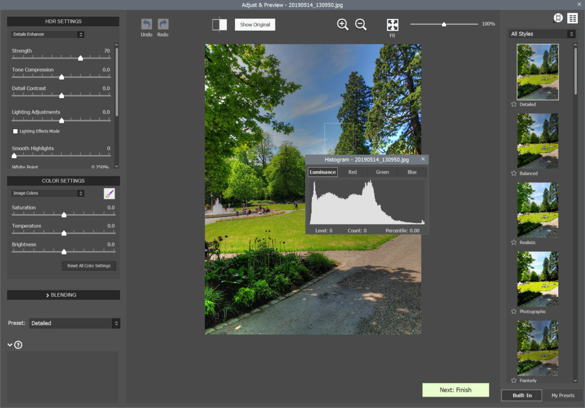Toggle the split before/after preview icon

219,25
